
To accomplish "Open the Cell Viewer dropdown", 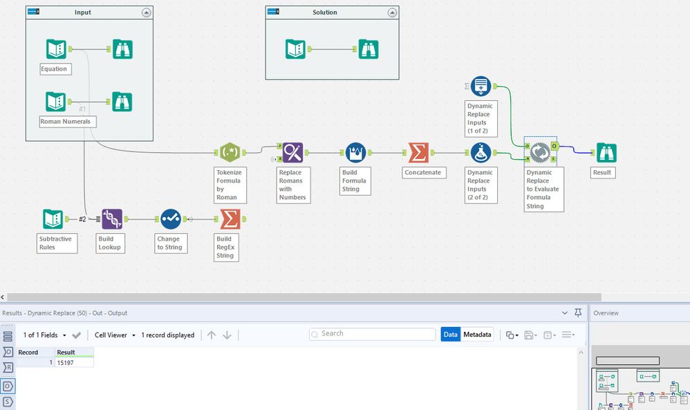I will (x=115, y=335).
